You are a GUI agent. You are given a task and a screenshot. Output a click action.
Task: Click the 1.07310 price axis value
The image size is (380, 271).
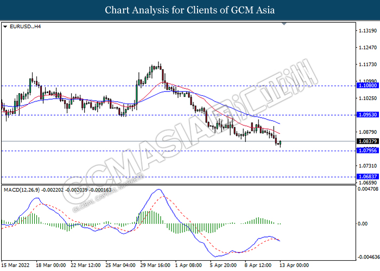coord(368,166)
